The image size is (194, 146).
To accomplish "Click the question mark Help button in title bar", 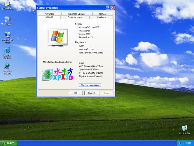I will point(108,8).
